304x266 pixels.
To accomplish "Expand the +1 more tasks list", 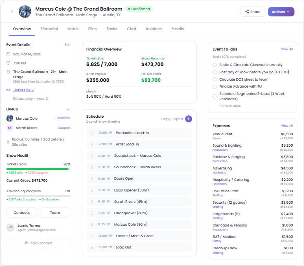I will pyautogui.click(x=230, y=106).
